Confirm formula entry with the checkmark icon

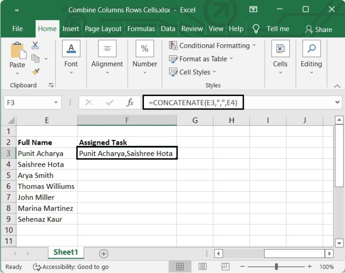tap(109, 102)
